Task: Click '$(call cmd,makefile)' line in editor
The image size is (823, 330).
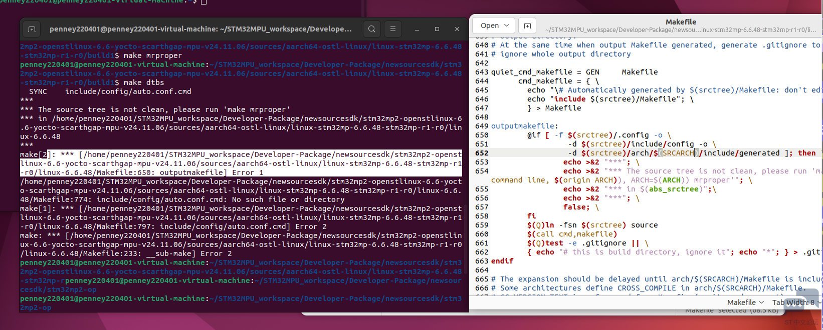Action: (x=572, y=234)
